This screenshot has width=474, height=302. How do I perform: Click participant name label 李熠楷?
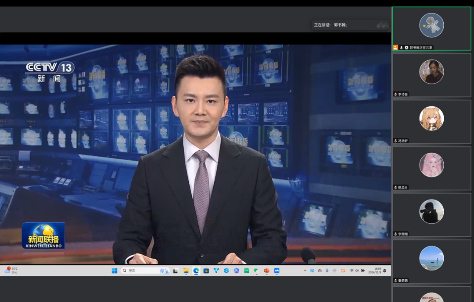point(403,234)
